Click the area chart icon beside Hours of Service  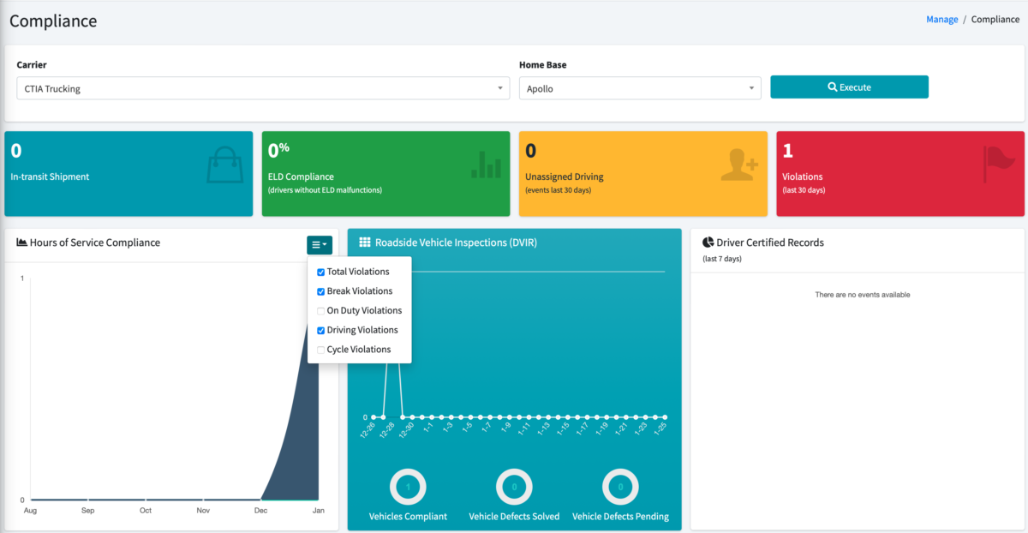tap(21, 243)
